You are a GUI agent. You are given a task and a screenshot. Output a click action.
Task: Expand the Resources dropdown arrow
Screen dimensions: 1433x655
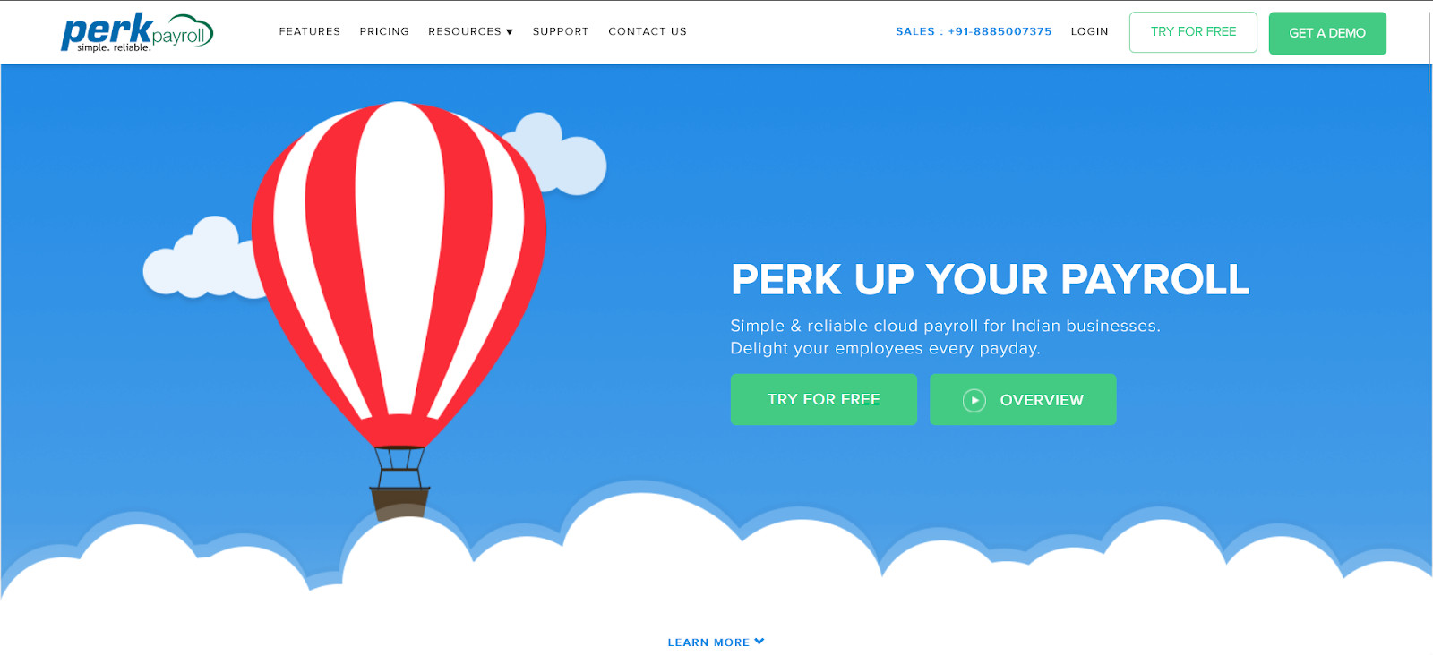point(510,32)
